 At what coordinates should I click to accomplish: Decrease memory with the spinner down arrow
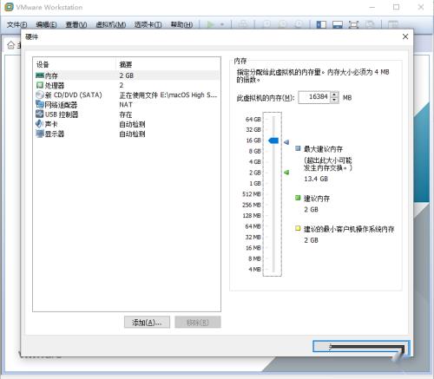(x=334, y=100)
